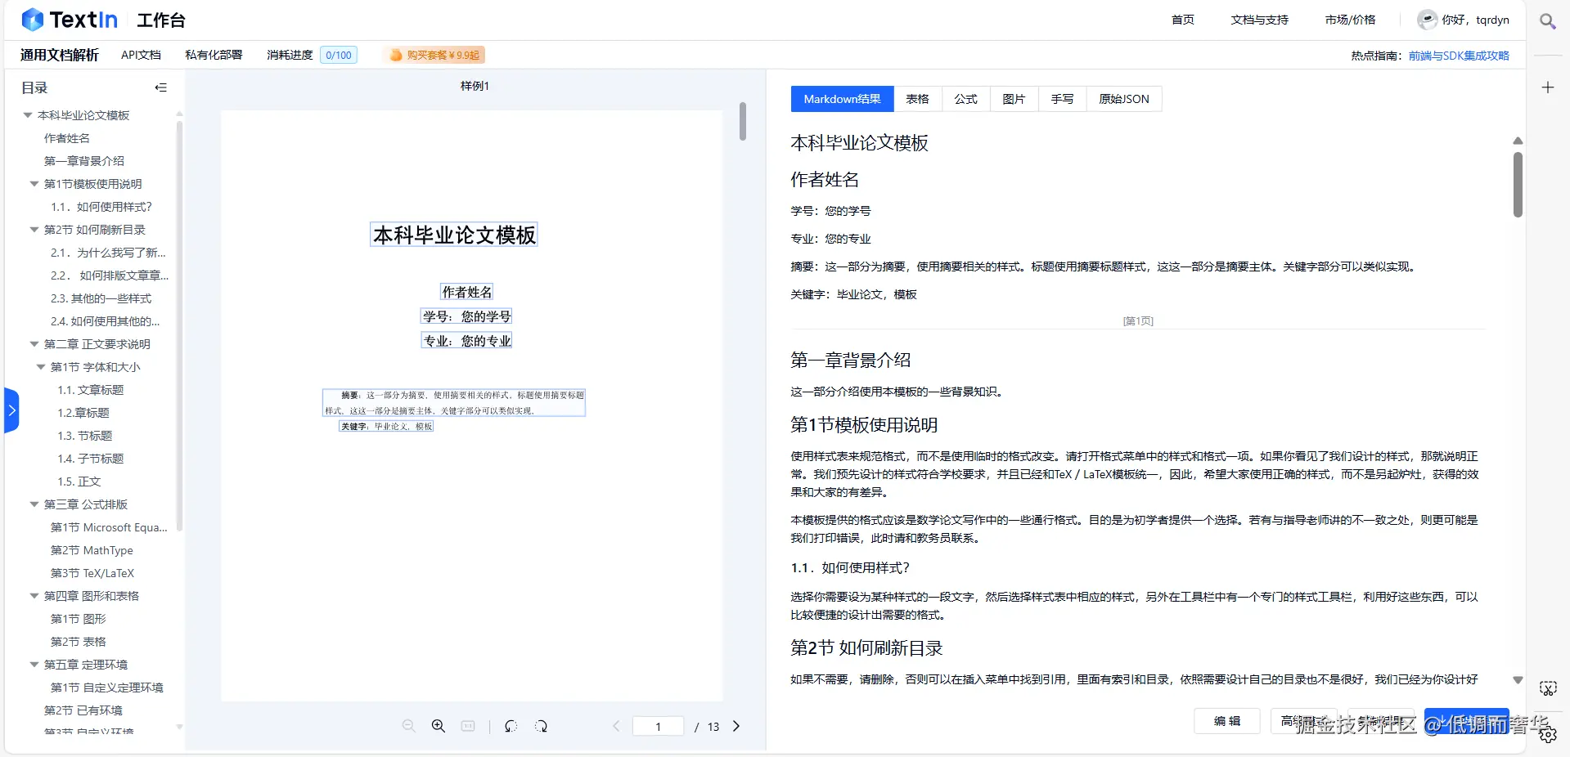Click the 购买套餐 ¥9.9起 promo button

[x=434, y=55]
